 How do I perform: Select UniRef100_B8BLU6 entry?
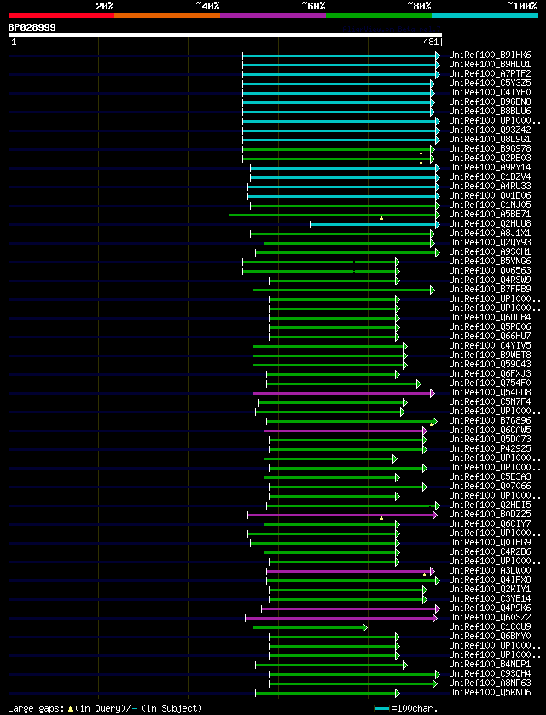[x=490, y=112]
